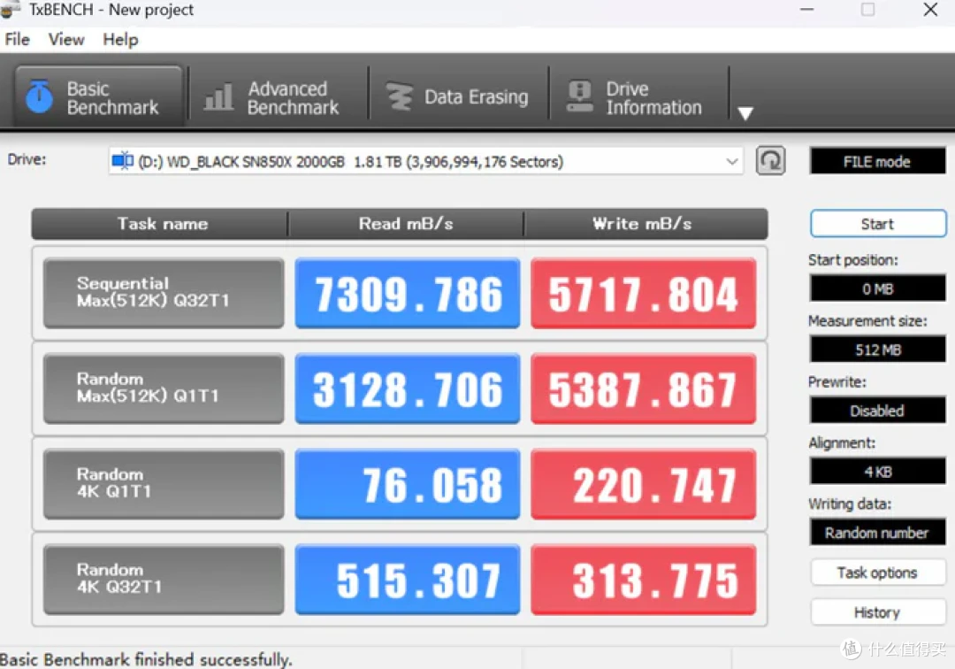Open the Data Erasing tab

[x=459, y=96]
